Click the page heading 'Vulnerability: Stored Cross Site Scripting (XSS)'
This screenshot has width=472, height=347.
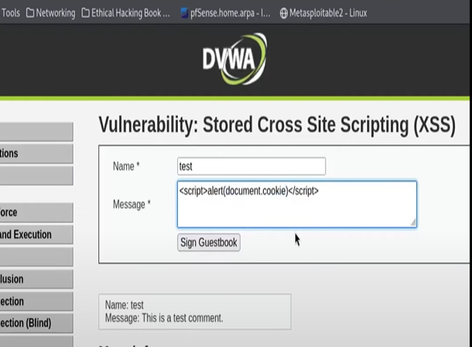pyautogui.click(x=277, y=125)
